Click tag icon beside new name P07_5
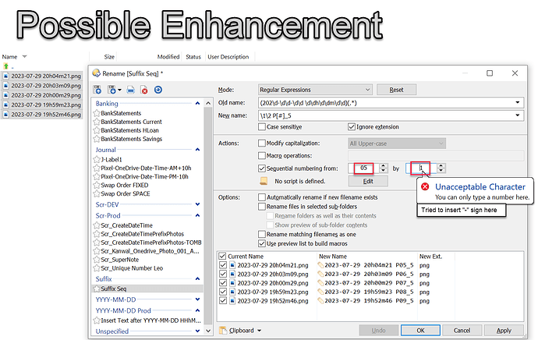Image resolution: width=538 pixels, height=340 pixels. (320, 283)
